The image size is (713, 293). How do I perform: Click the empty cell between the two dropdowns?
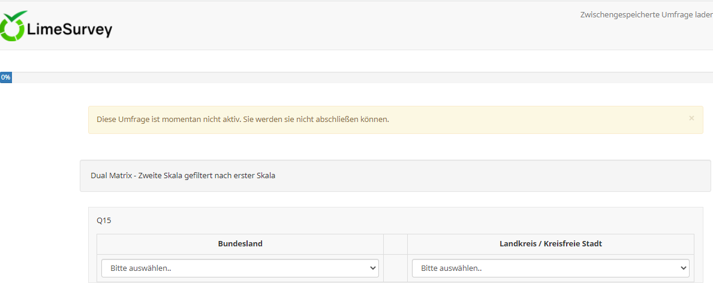click(395, 268)
